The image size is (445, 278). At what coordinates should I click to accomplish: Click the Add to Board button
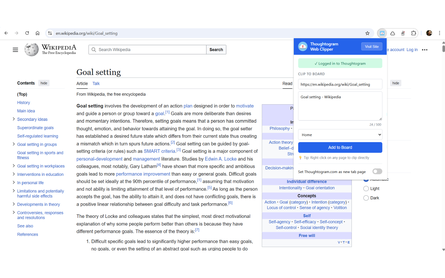pyautogui.click(x=340, y=147)
